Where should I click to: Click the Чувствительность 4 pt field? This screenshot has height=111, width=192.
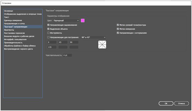pyautogui.click(x=67, y=55)
